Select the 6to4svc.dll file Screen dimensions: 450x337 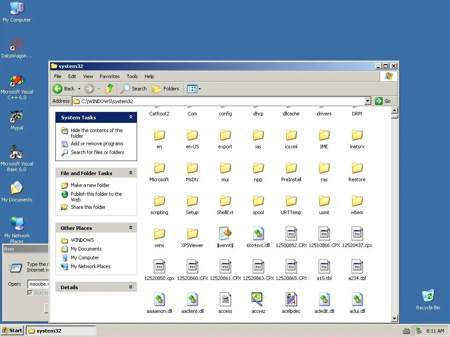(x=258, y=238)
